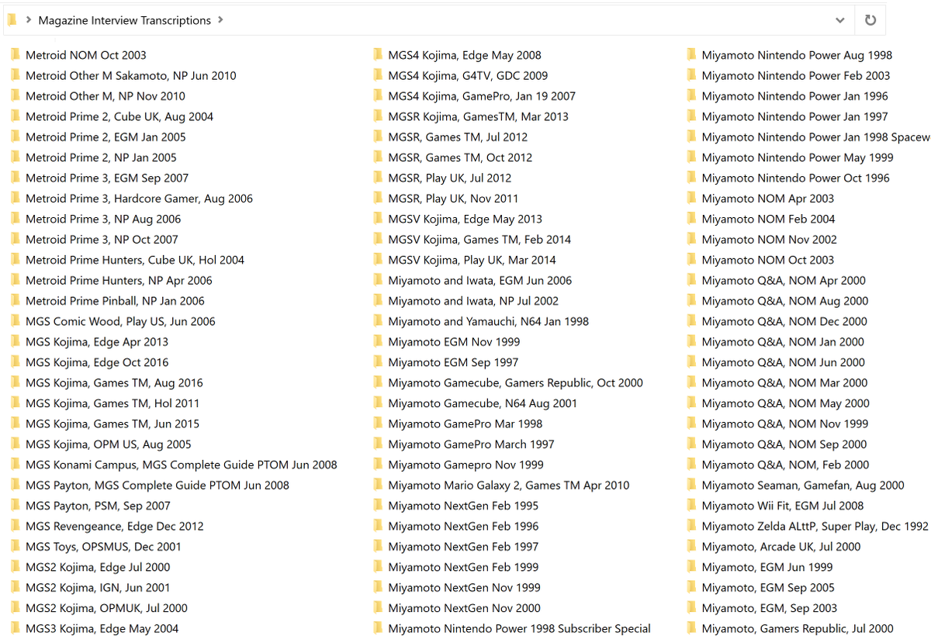The height and width of the screenshot is (643, 931).
Task: Select folder icon of Miyamoto NextGen Feb 1995
Action: coord(378,506)
